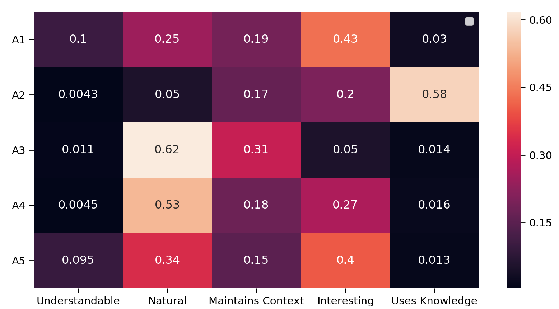Select the A2 Uses Knowledge cell 0.58
Screen dimensions: 559x309
tap(434, 94)
